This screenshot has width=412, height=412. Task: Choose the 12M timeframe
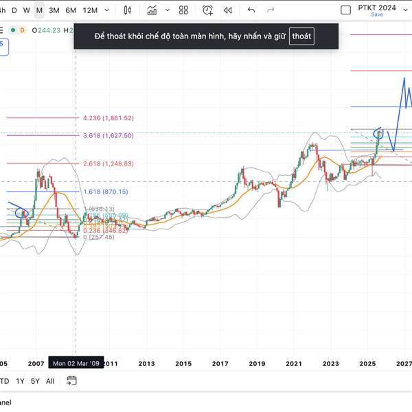[89, 10]
